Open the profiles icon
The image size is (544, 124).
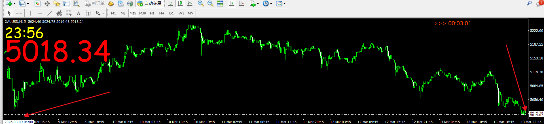coord(22,3)
